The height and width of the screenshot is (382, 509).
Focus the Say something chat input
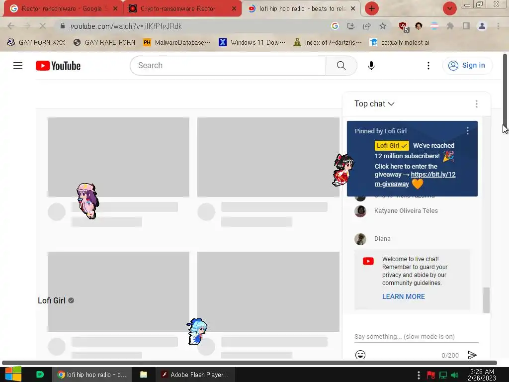(x=416, y=337)
